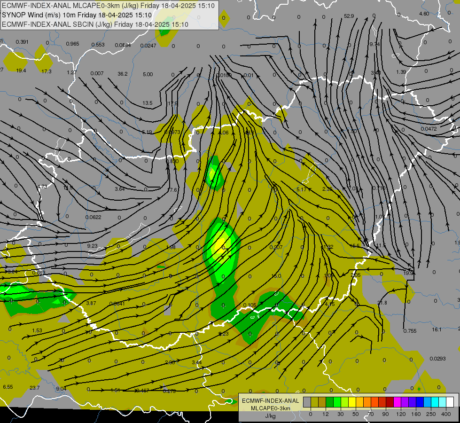Click the map value '13.5'

coord(148,103)
